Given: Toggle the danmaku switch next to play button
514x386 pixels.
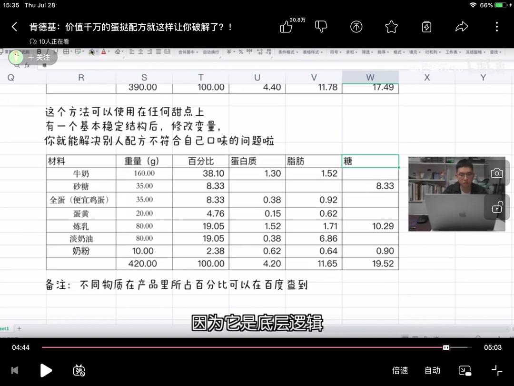Looking at the screenshot, I should point(79,370).
